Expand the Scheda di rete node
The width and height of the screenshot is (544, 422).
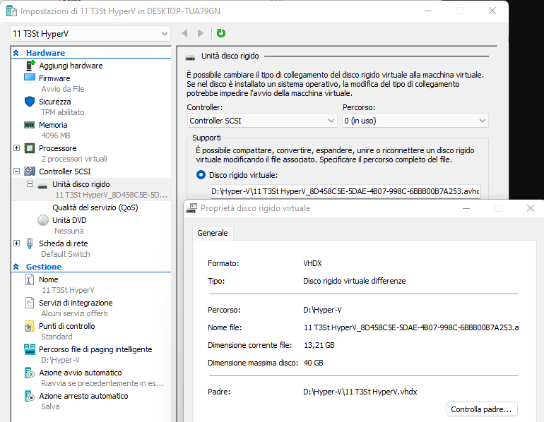pyautogui.click(x=17, y=243)
